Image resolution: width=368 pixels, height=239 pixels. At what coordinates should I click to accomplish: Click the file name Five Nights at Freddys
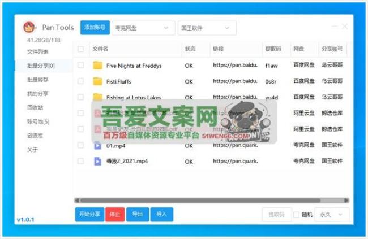coord(134,66)
